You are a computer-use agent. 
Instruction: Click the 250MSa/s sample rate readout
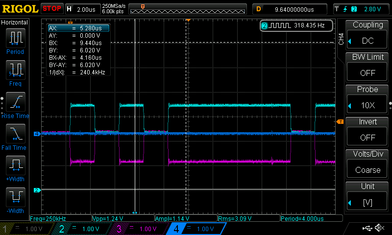(114, 6)
